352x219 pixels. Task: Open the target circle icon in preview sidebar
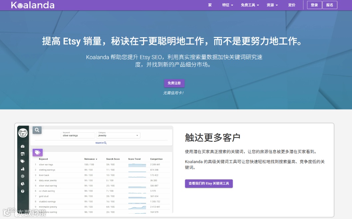coord(23,176)
